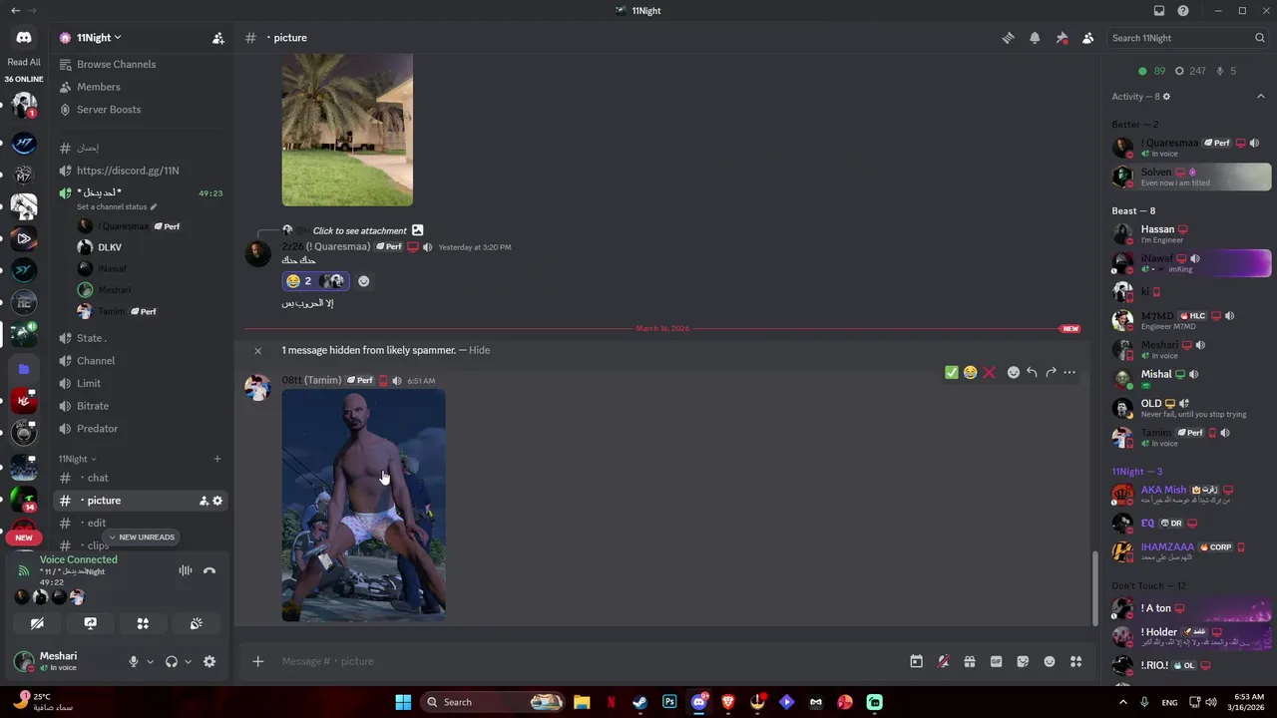Open the apps launcher icon in message bar

pyautogui.click(x=1075, y=661)
